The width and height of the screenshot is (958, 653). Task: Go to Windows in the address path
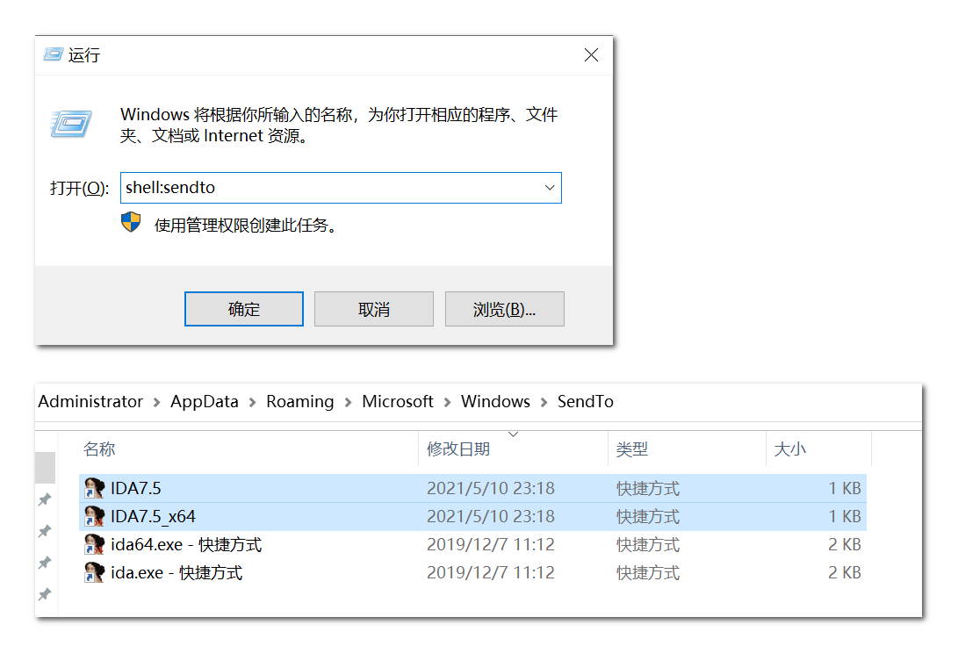[495, 401]
